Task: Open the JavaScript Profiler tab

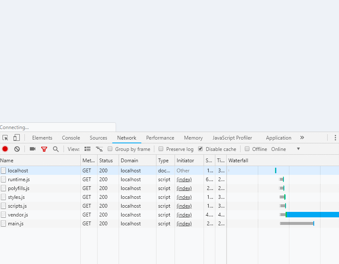Action: point(232,137)
